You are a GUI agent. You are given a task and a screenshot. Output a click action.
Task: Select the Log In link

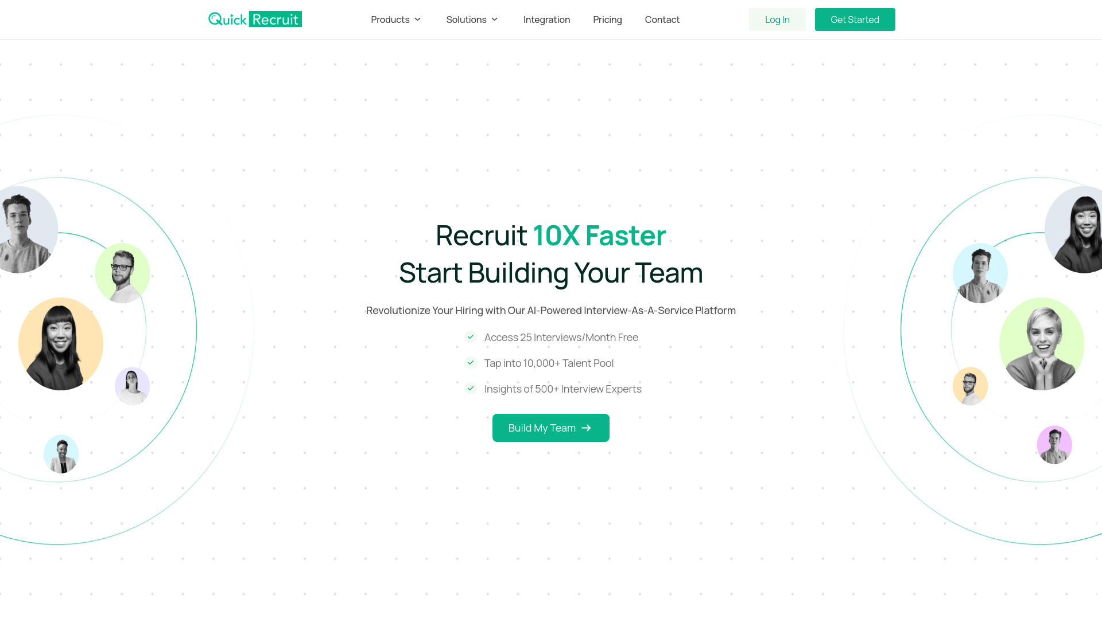pyautogui.click(x=777, y=19)
